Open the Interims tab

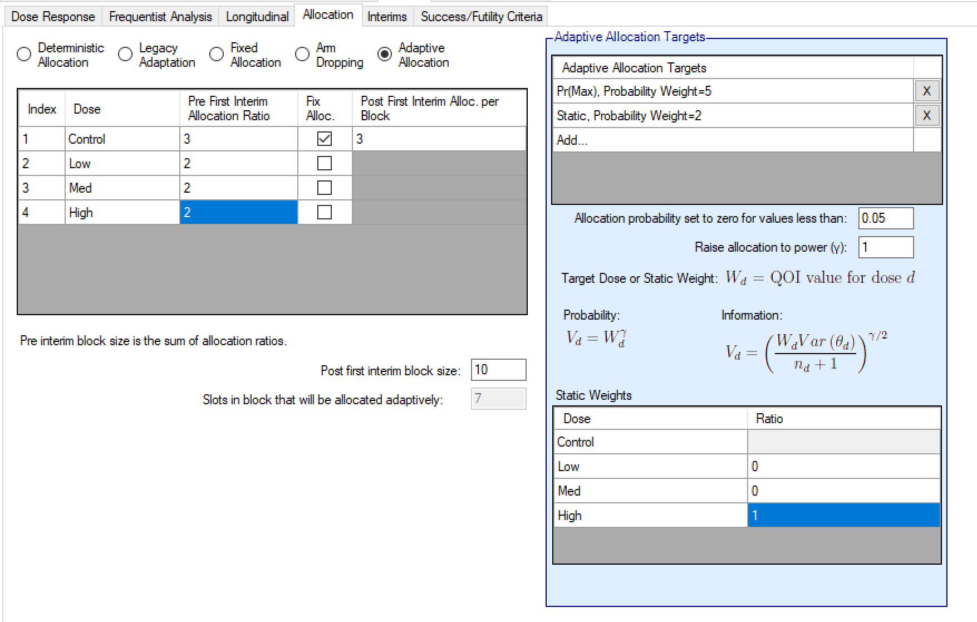click(387, 17)
